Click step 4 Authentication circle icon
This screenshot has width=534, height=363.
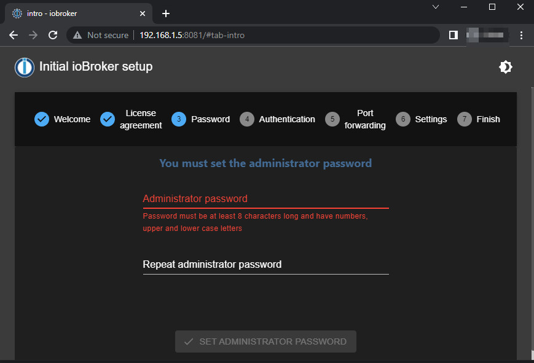click(x=246, y=119)
